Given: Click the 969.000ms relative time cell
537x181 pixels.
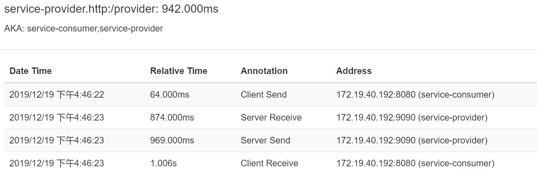Looking at the screenshot, I should pos(172,141).
